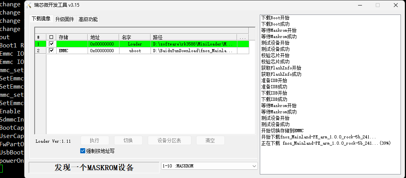Click log line 下载Boot成功
Viewport: 406px width, 178px height.
pos(275,24)
